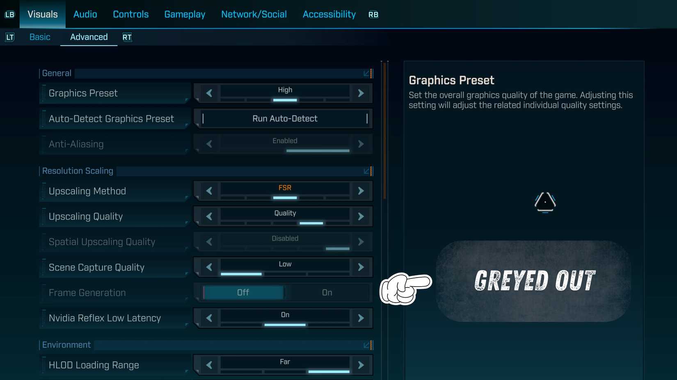
Task: Click the settings list vertical scrollbar
Action: [384, 131]
